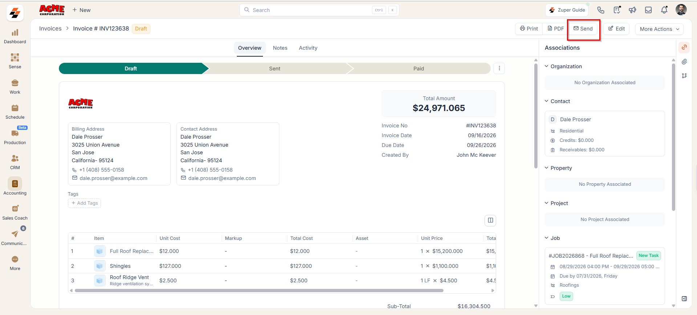Open the announcements megaphone icon
This screenshot has height=315, width=697.
[x=633, y=10]
